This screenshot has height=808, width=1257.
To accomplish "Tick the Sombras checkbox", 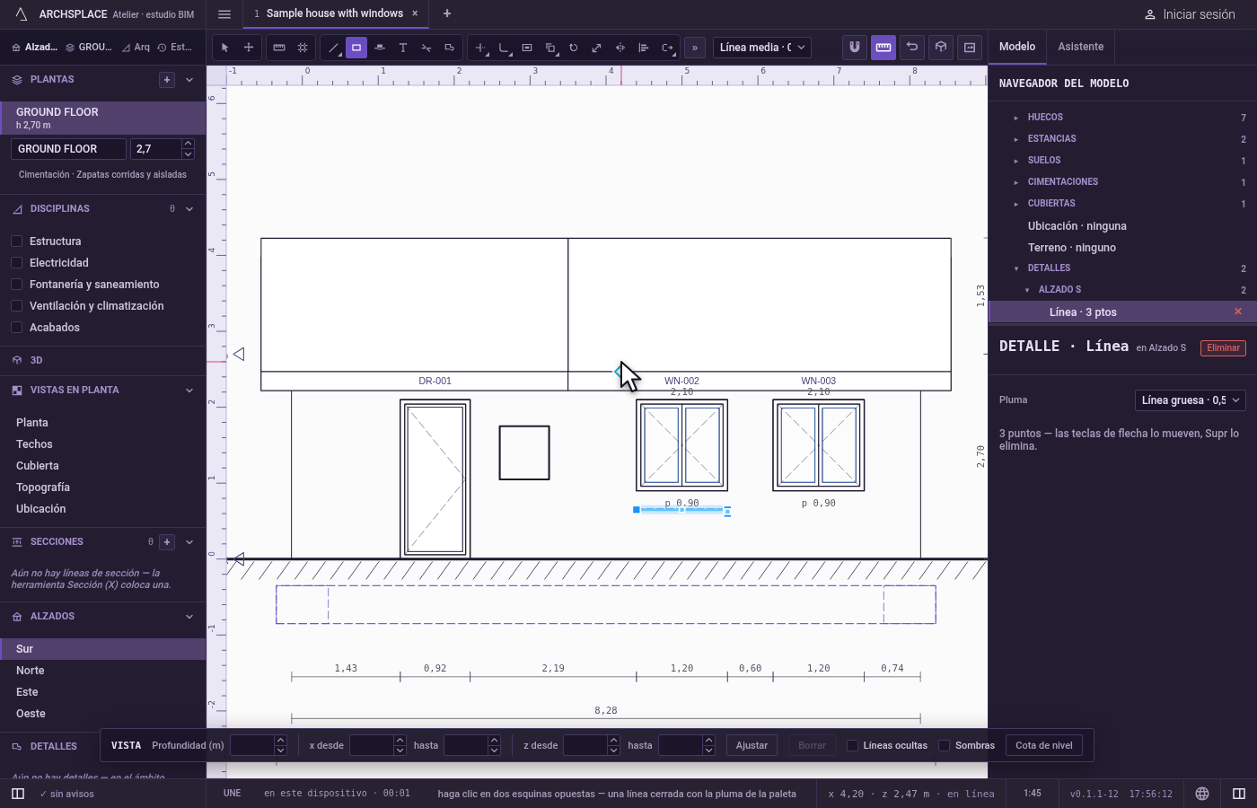I will pos(945,745).
